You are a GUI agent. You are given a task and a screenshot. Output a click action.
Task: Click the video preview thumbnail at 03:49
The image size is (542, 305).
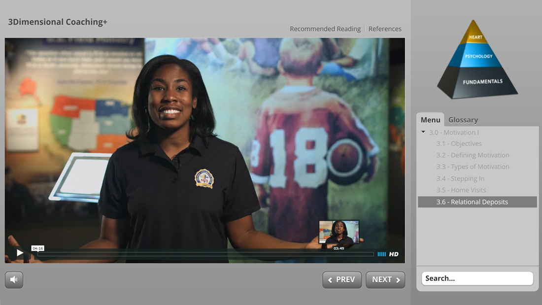339,232
